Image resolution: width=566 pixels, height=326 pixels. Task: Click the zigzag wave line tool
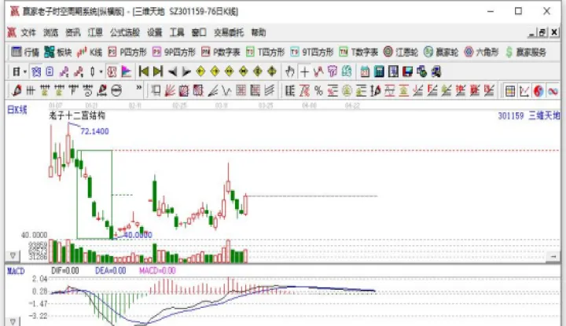[318, 71]
